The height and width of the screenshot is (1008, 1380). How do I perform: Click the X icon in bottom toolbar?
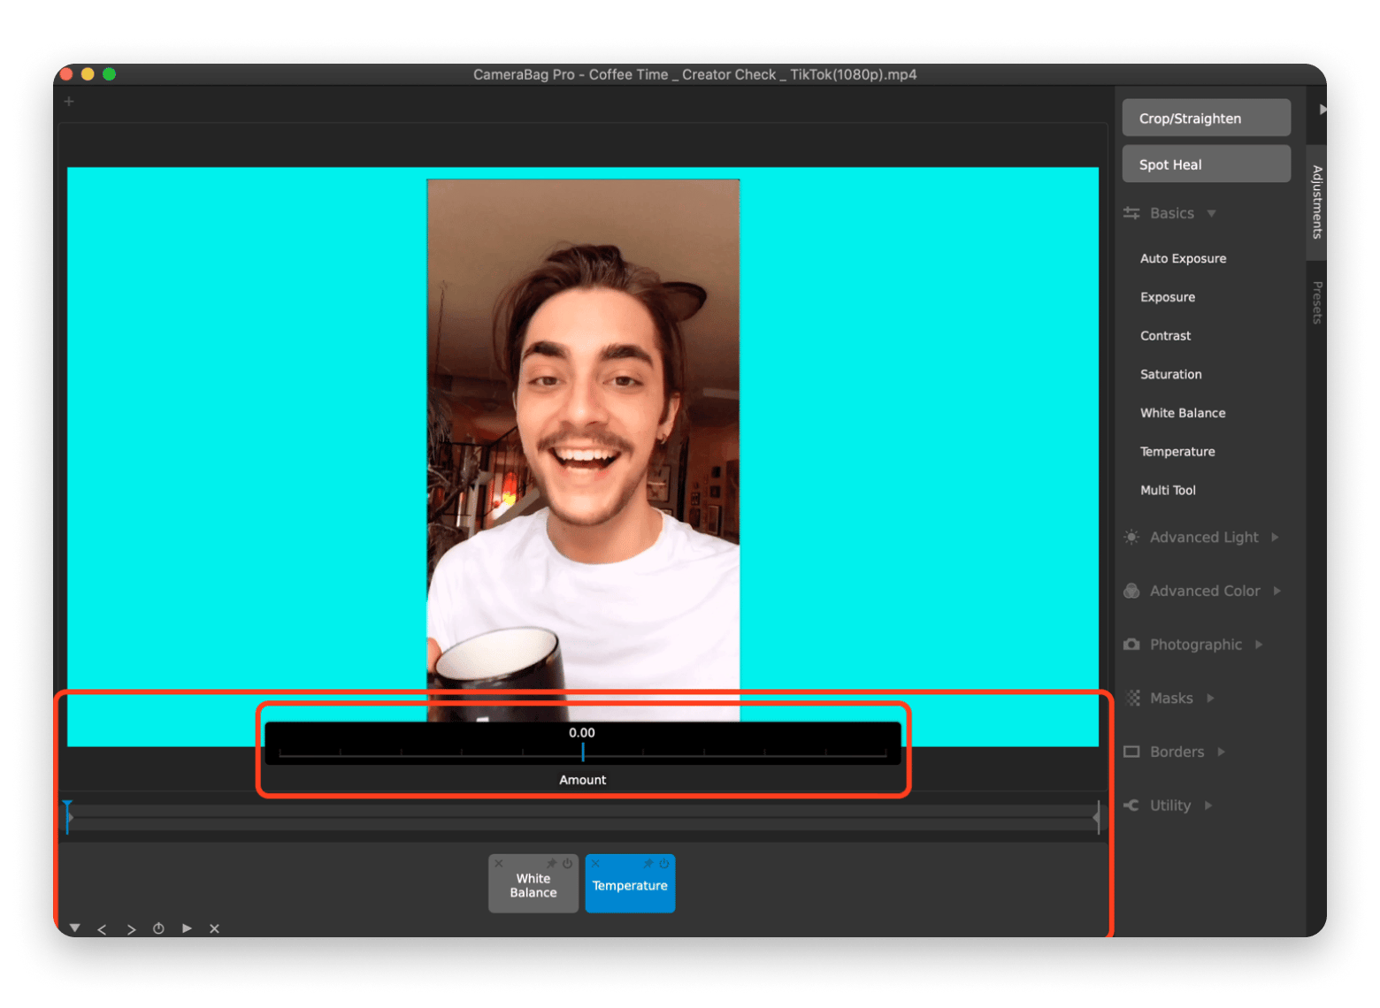point(214,928)
